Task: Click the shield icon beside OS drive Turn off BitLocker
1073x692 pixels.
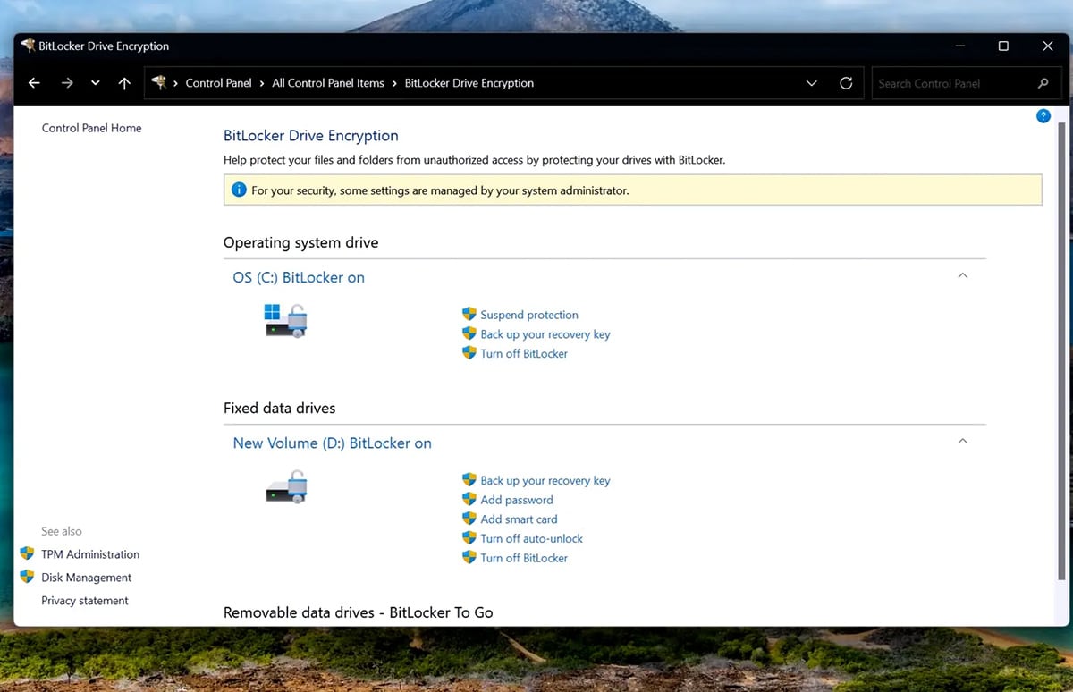Action: 469,352
